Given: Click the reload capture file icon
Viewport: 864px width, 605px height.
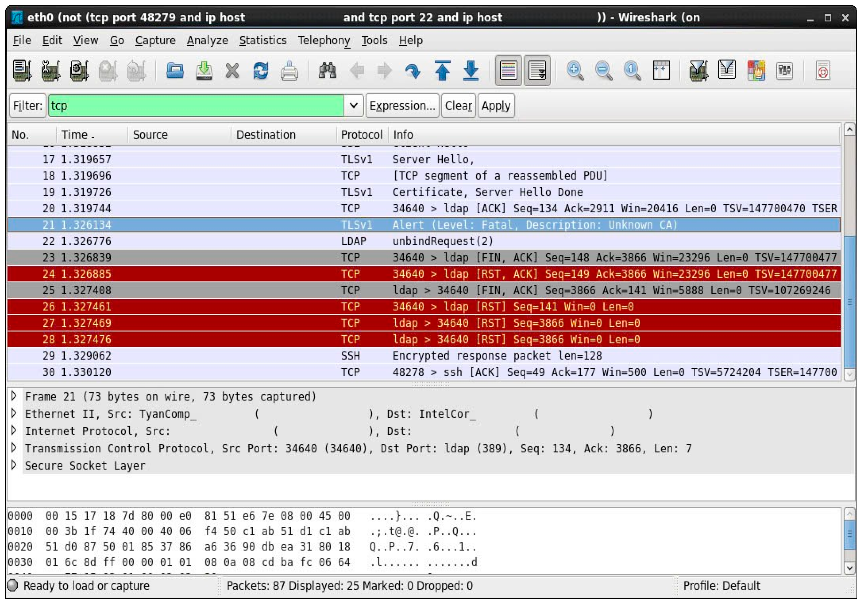Looking at the screenshot, I should click(260, 70).
